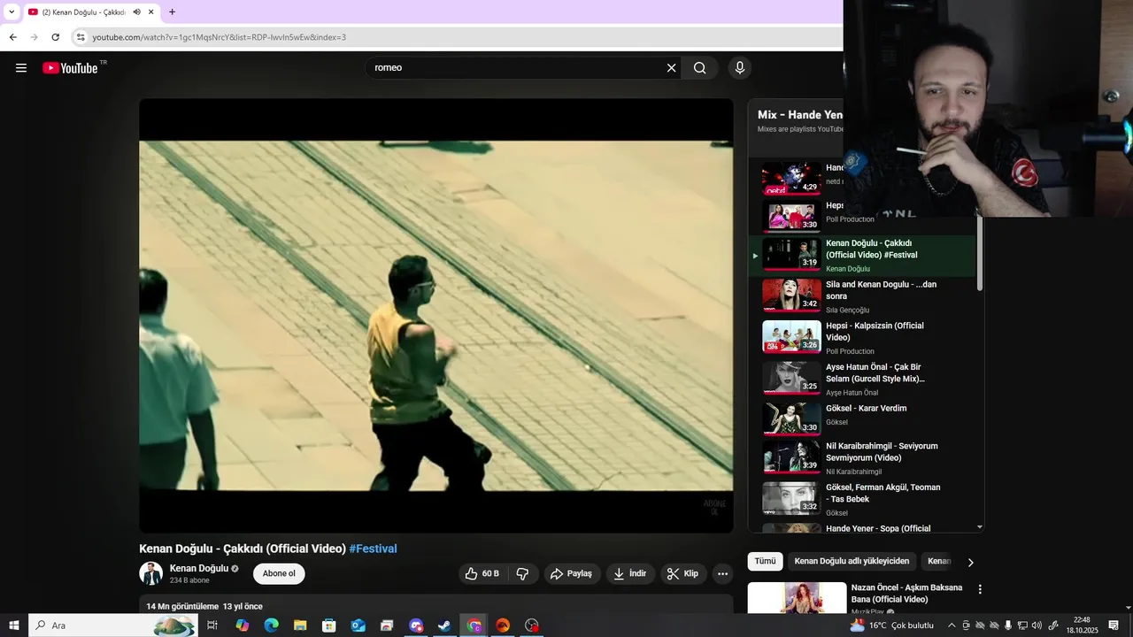This screenshot has height=637, width=1133.
Task: Click the browser back arrow
Action: point(12,37)
